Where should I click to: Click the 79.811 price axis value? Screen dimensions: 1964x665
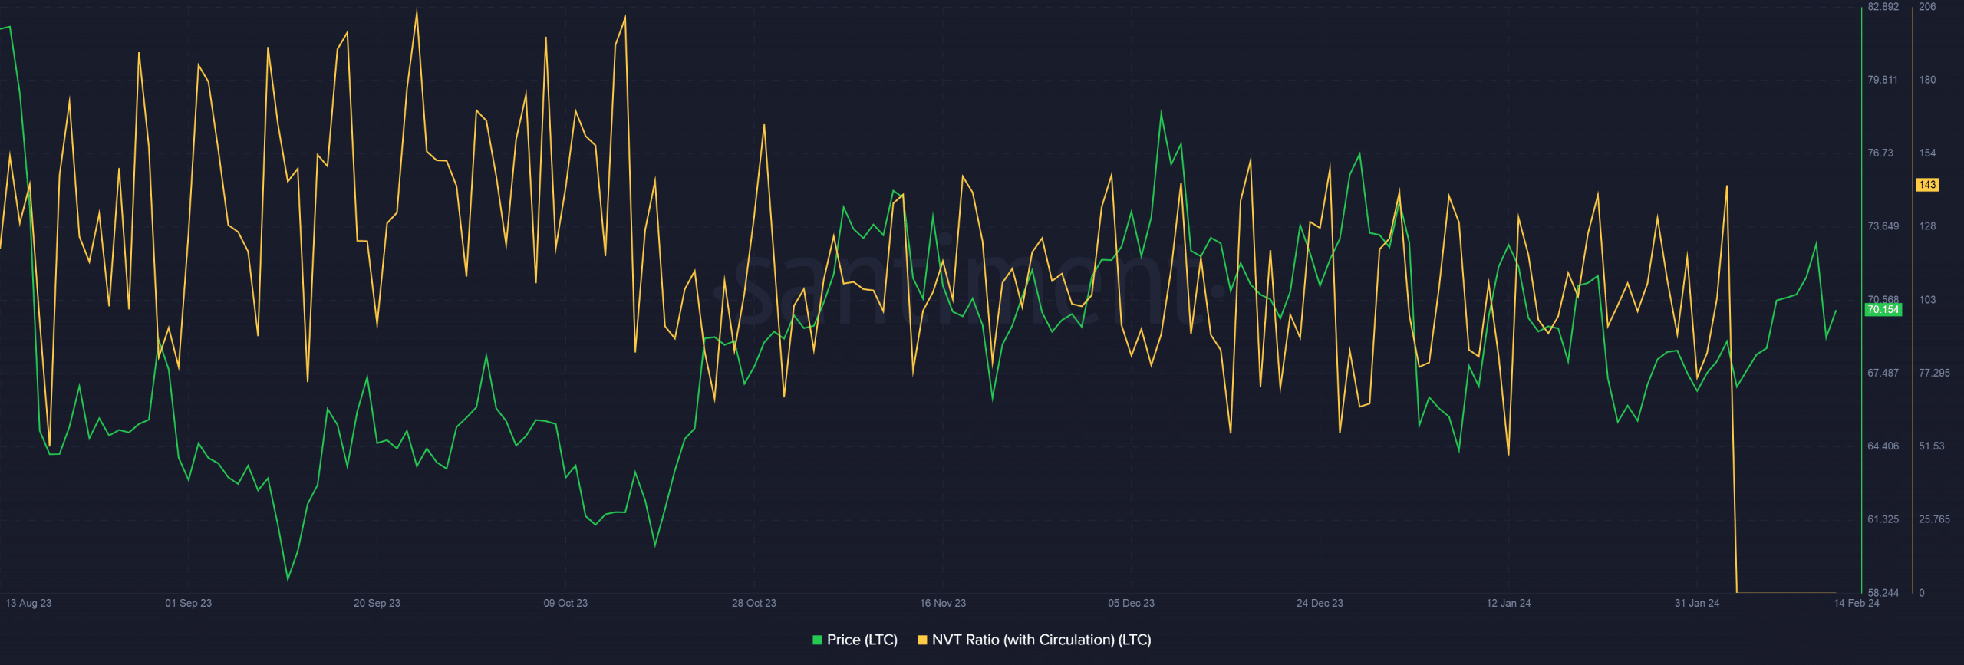point(1883,80)
